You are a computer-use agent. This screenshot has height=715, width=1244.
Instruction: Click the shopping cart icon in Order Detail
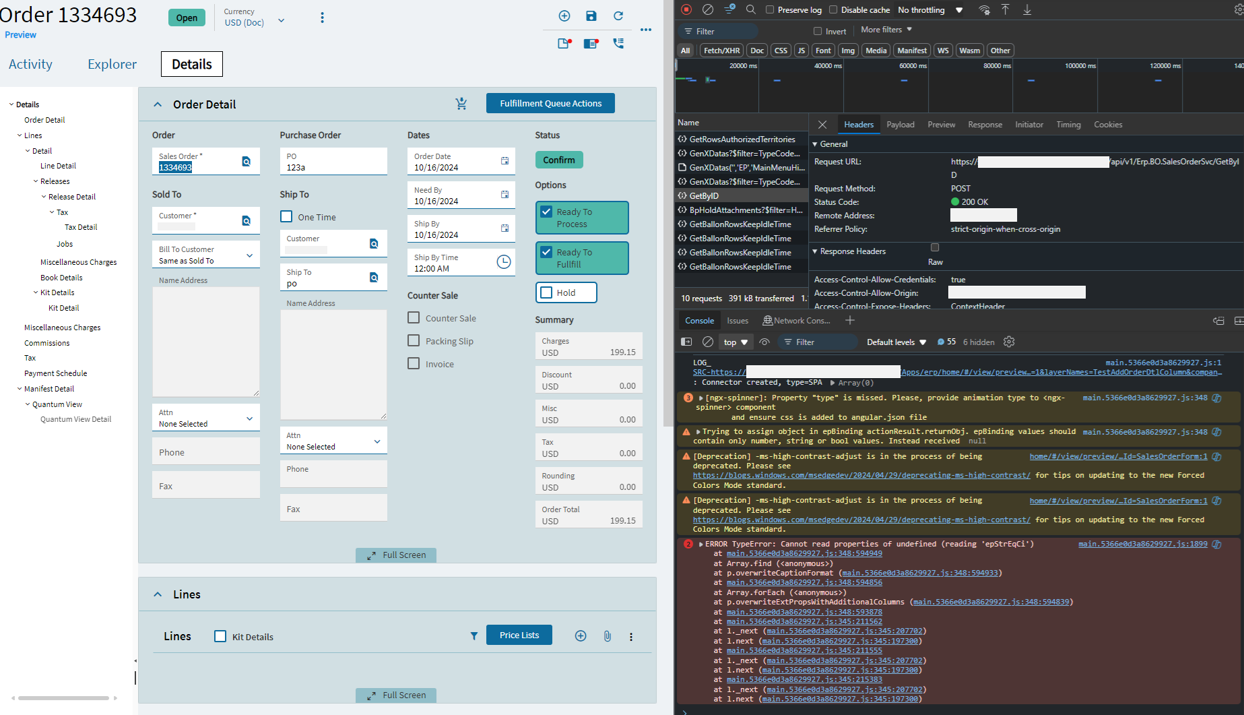click(461, 104)
